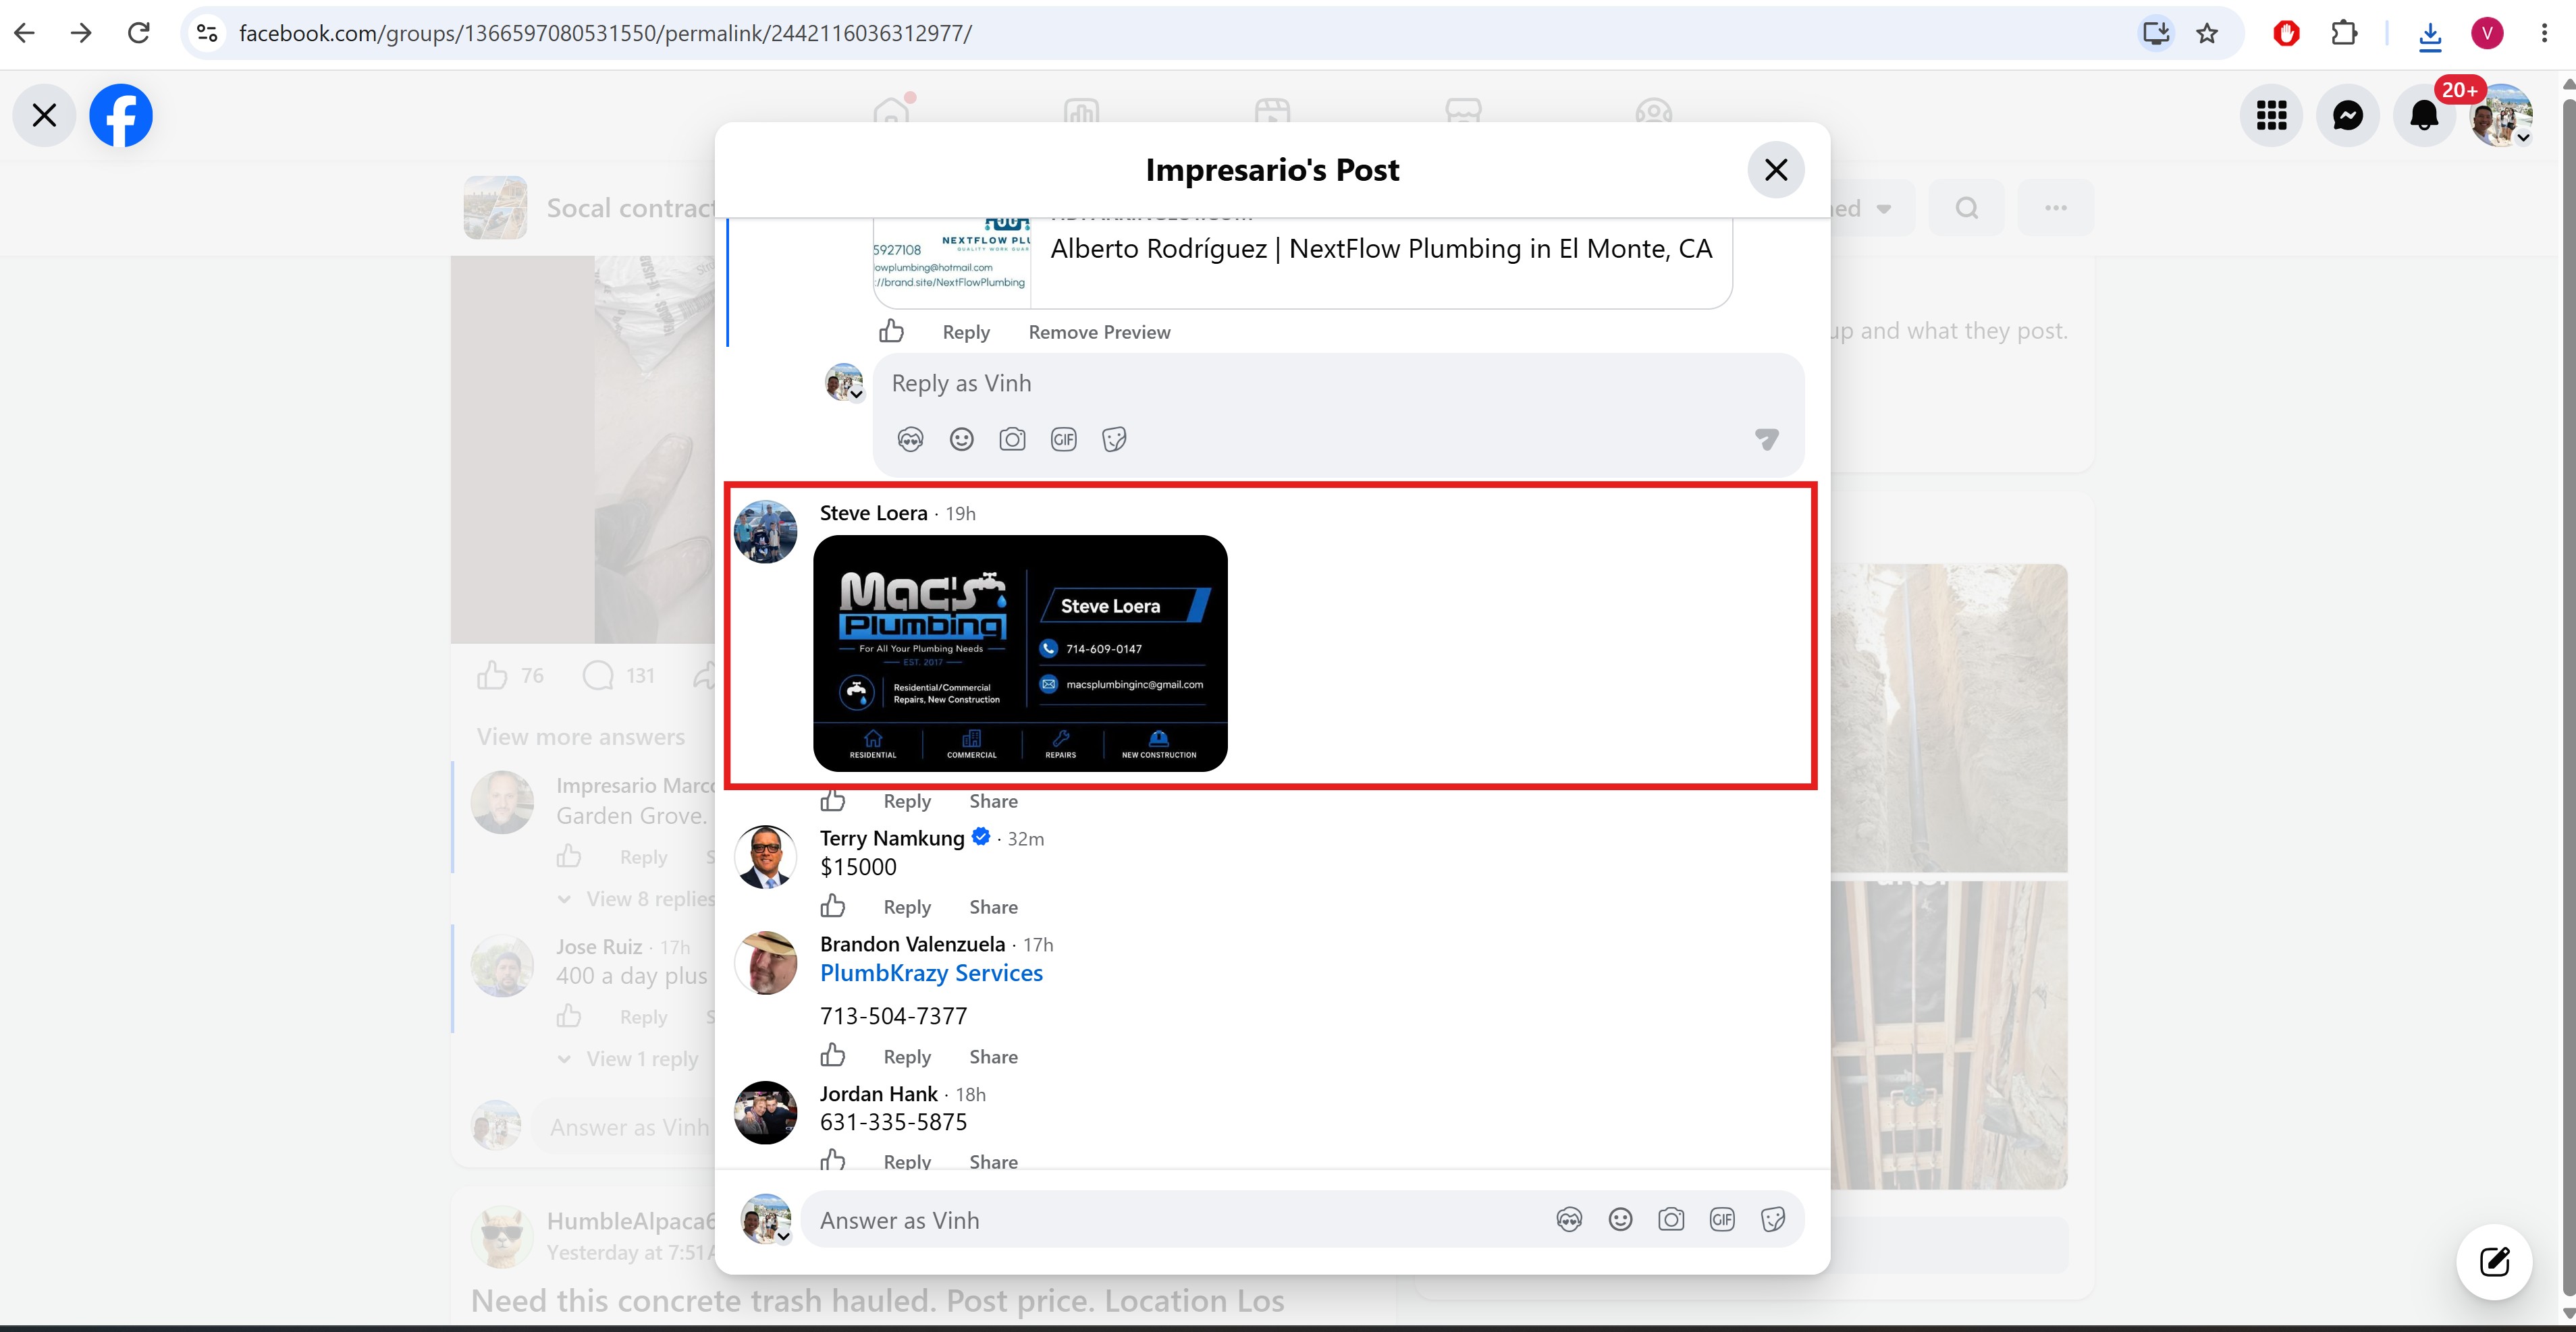Click the Reply as Vinh field
2576x1332 pixels.
[x=1338, y=384]
